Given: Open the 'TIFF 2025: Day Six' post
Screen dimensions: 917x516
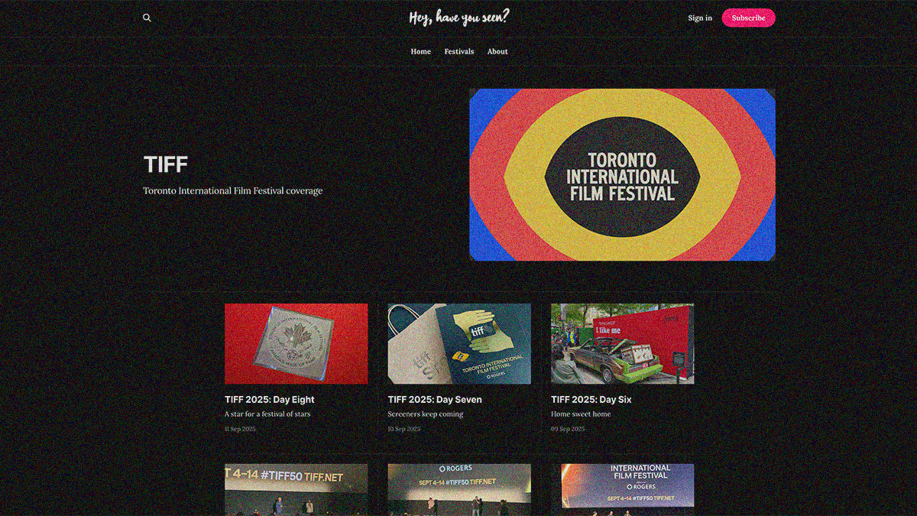Looking at the screenshot, I should (591, 399).
